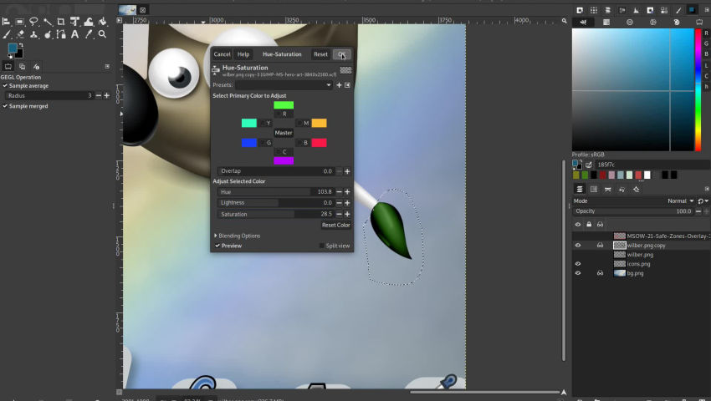Select the Crop tool

pos(61,21)
